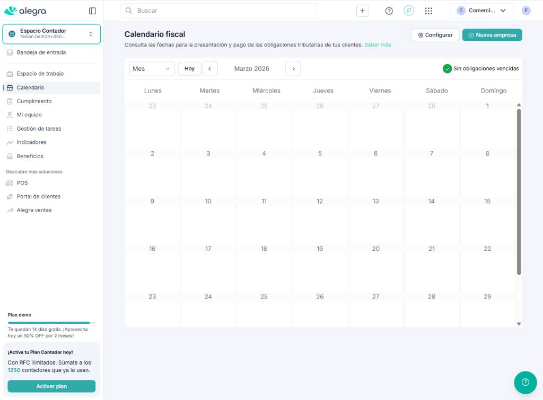This screenshot has height=400, width=543.
Task: Select Gestión de tareas menu item
Action: [39, 129]
